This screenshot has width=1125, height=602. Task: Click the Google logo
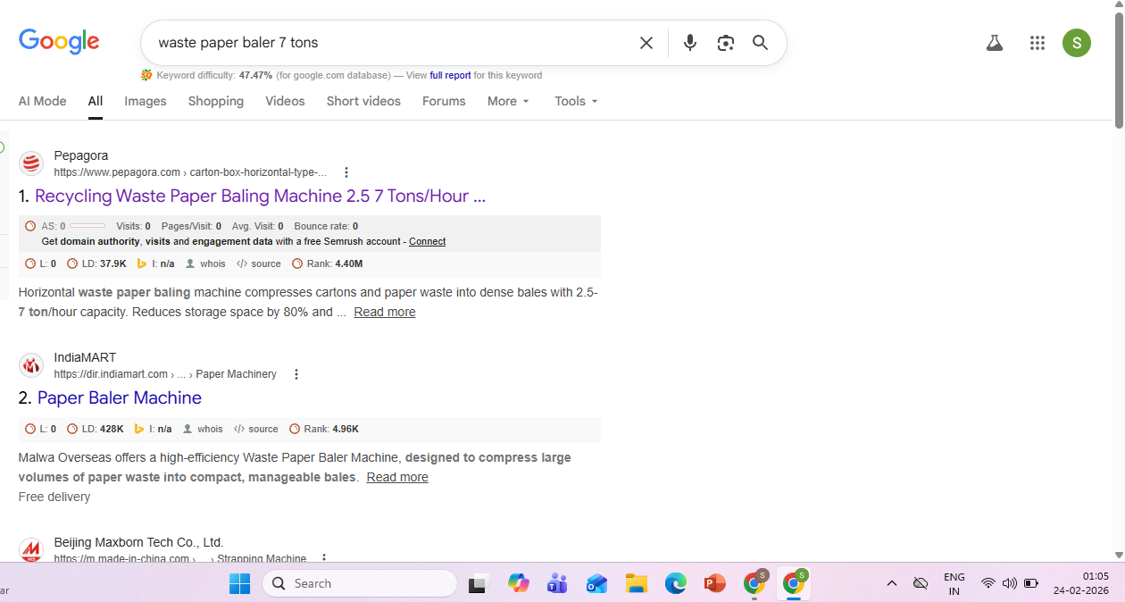tap(59, 41)
